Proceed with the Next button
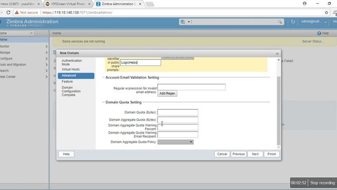Image resolution: width=337 pixels, height=190 pixels. click(255, 154)
